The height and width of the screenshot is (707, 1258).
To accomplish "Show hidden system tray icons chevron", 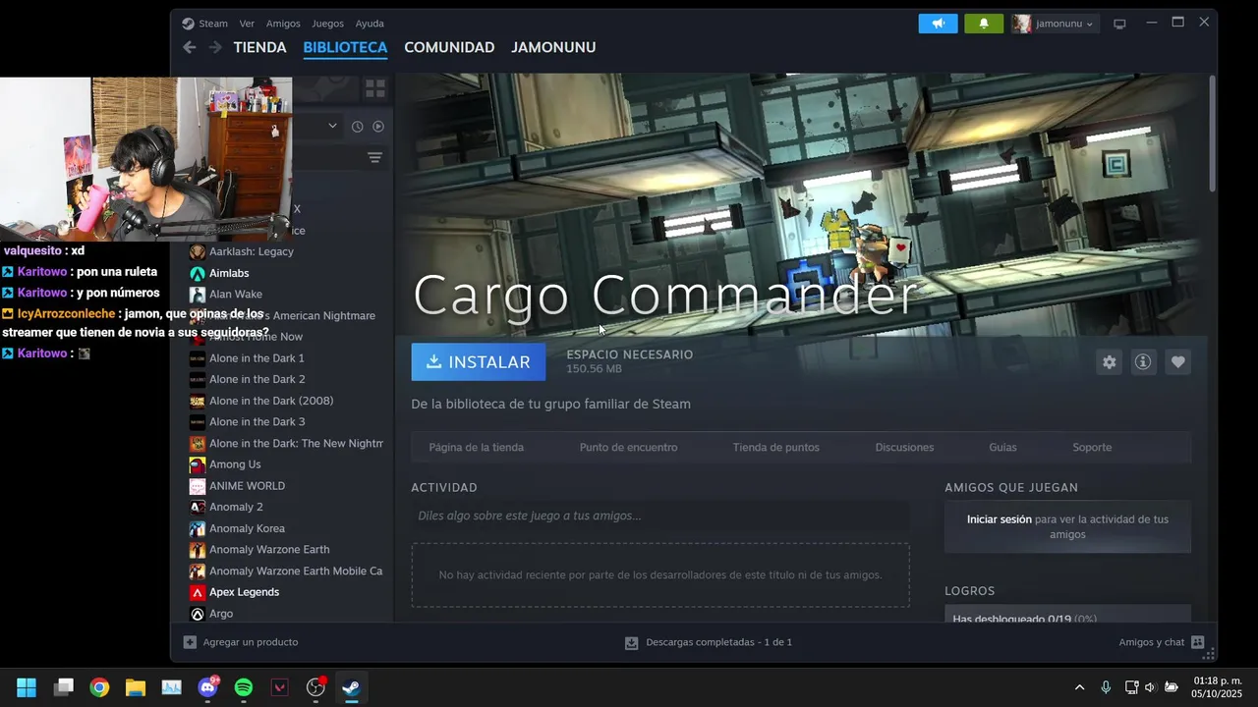I will coord(1079,687).
